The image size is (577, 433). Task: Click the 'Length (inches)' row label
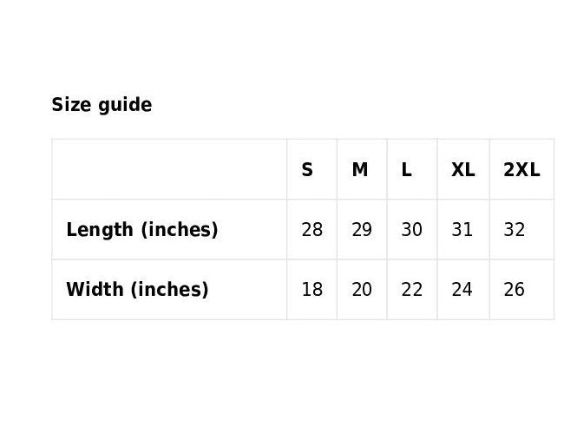141,230
